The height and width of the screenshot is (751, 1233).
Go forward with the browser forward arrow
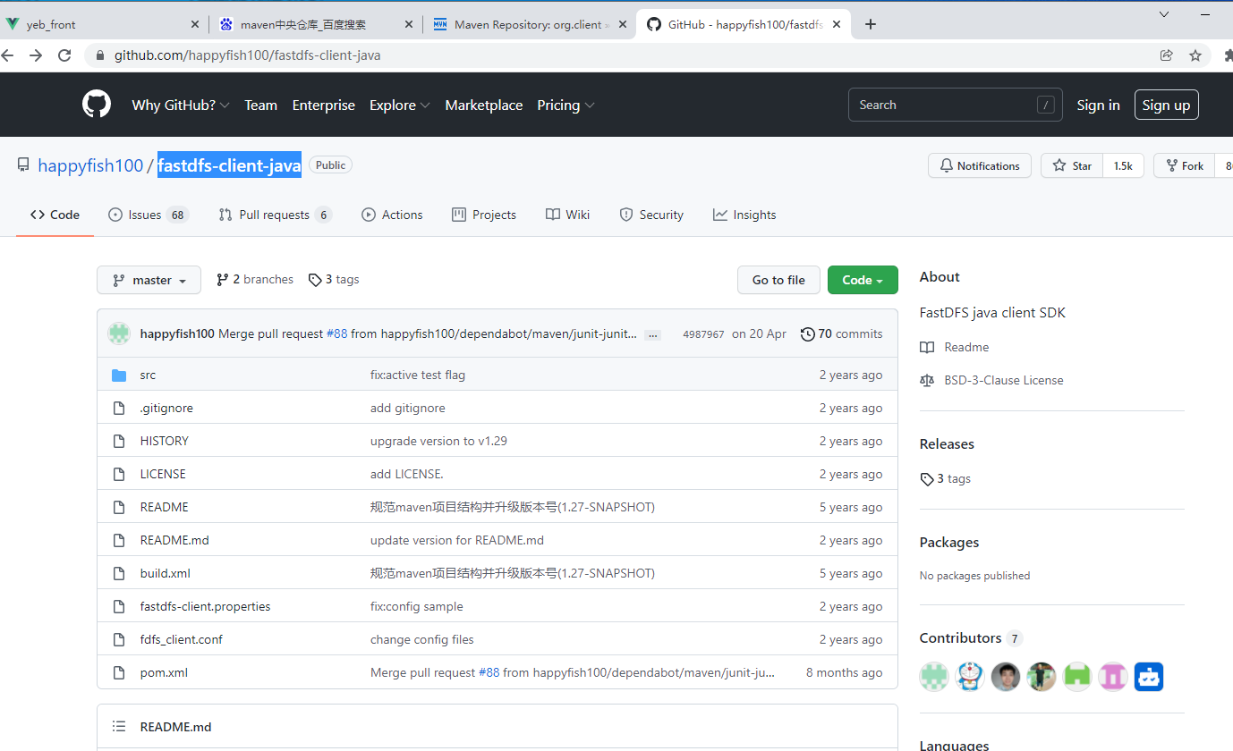[x=36, y=55]
